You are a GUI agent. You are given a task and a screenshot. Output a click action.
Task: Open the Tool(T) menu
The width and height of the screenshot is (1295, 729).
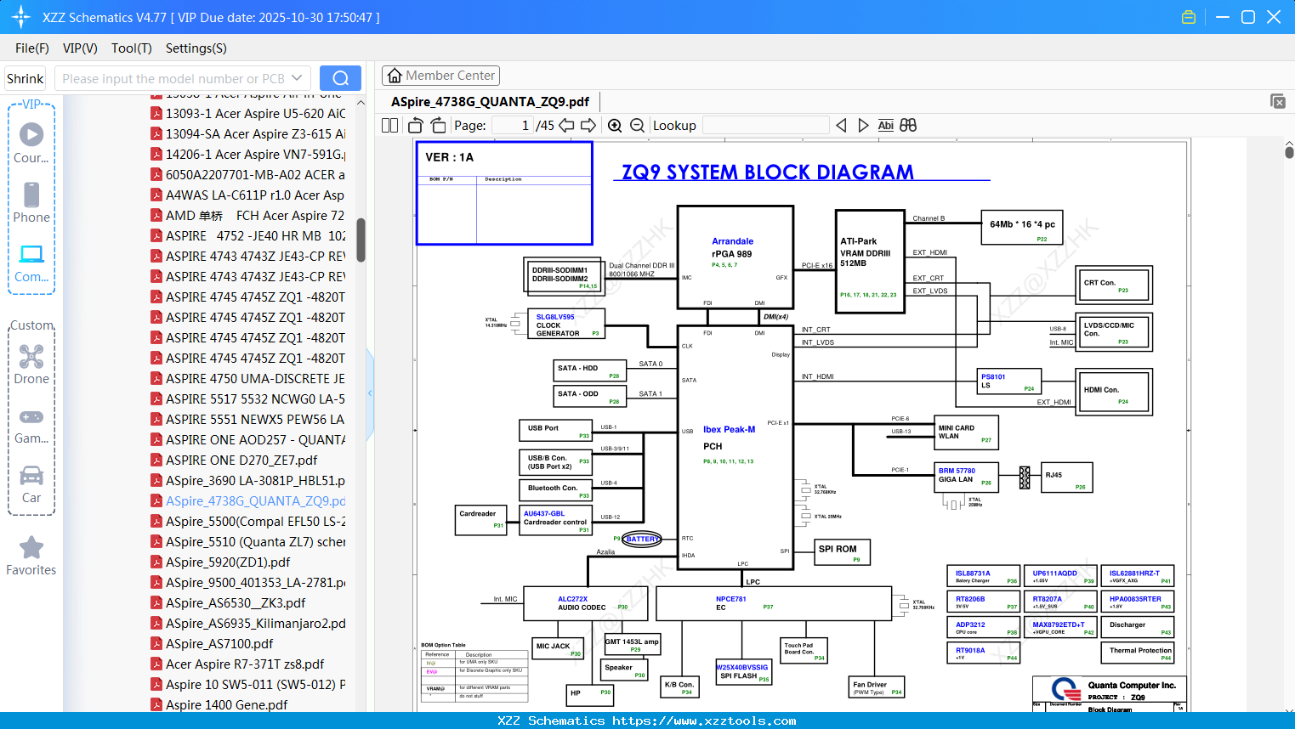(132, 48)
